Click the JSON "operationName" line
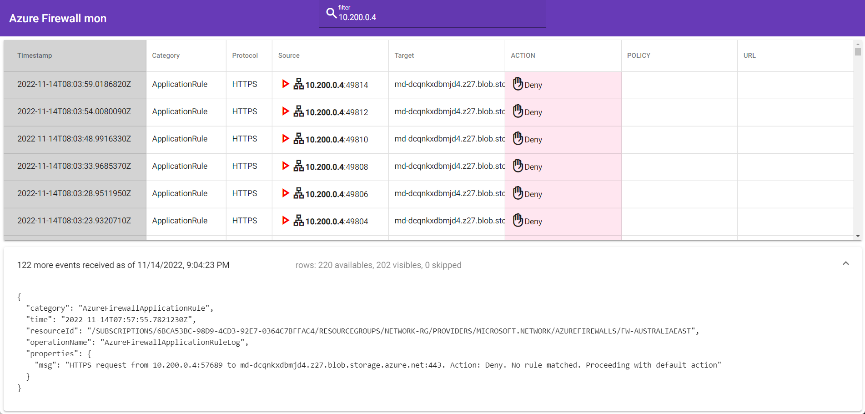Screen dimensions: 865x414 point(137,342)
